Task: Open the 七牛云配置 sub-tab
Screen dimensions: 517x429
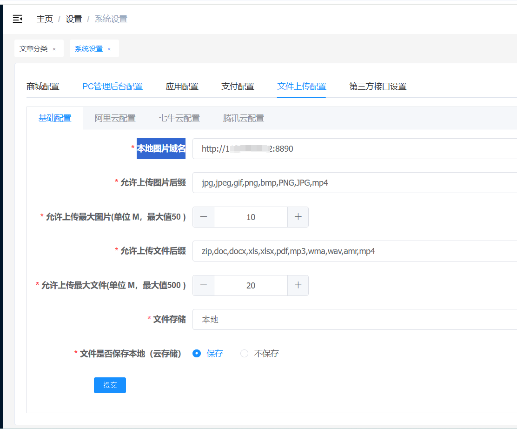Action: pyautogui.click(x=179, y=118)
